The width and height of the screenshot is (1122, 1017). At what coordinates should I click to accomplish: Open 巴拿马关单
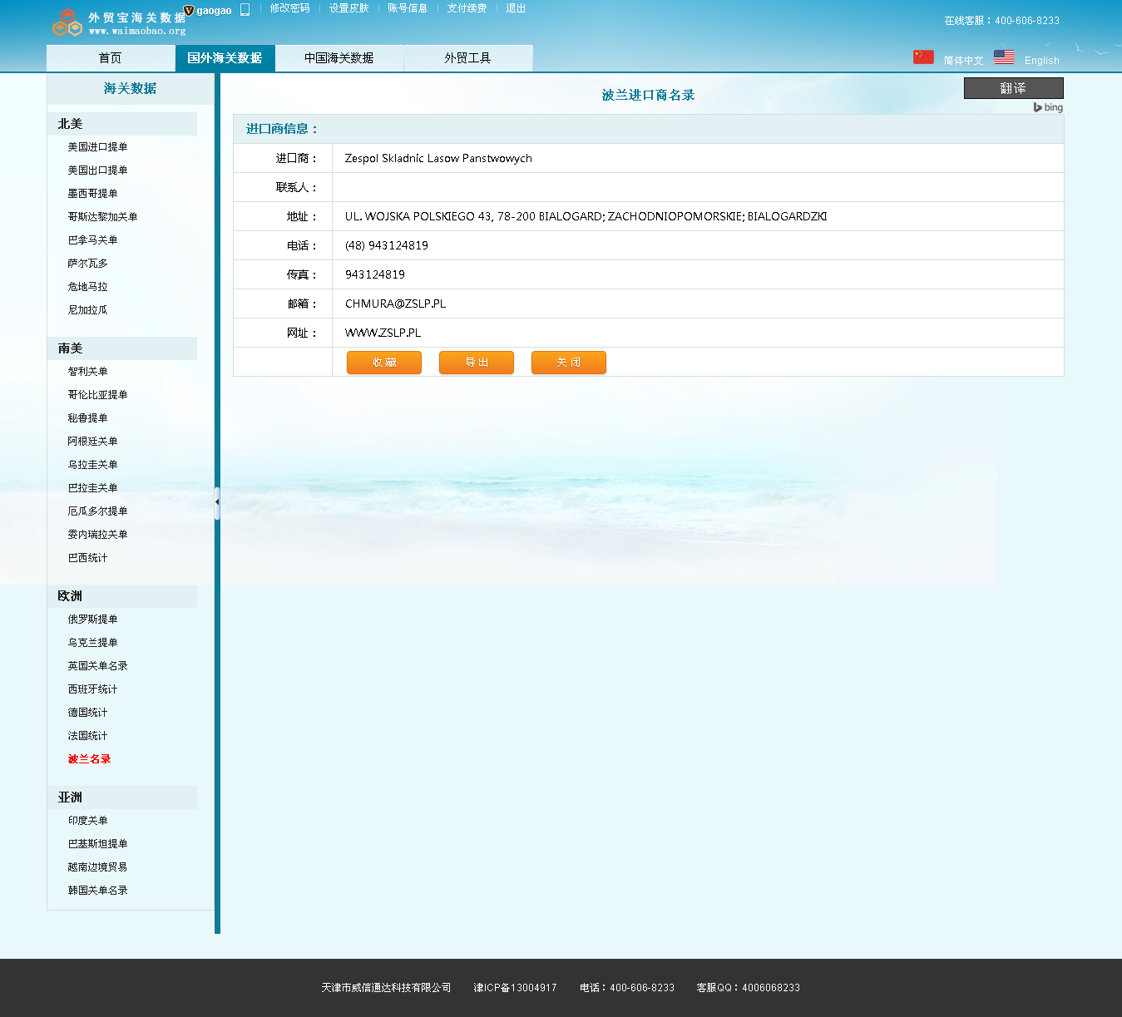[x=92, y=240]
